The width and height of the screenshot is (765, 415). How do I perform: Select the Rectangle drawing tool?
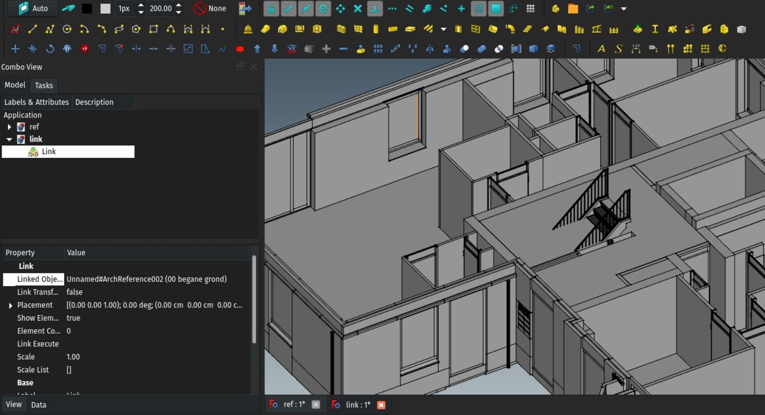[x=153, y=29]
